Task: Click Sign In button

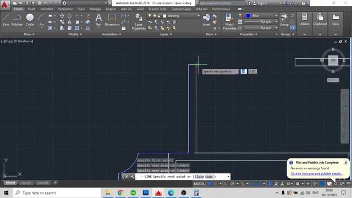Action: [x=260, y=3]
